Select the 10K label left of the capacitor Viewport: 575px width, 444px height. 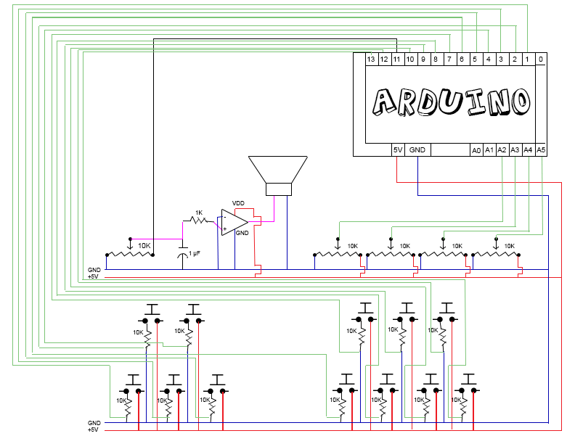pyautogui.click(x=144, y=246)
